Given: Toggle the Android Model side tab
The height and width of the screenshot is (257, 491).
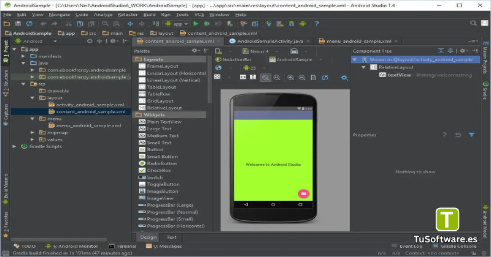Looking at the screenshot, I should (485, 222).
